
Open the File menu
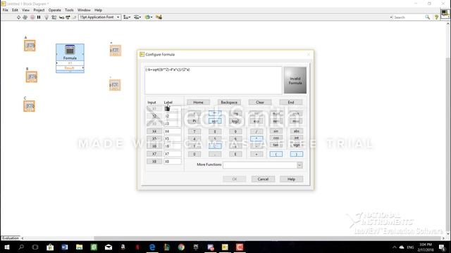[6, 10]
